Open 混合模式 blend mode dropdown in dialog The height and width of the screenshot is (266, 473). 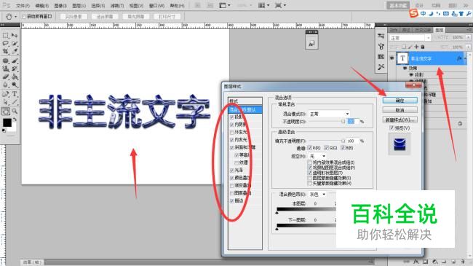tap(329, 114)
